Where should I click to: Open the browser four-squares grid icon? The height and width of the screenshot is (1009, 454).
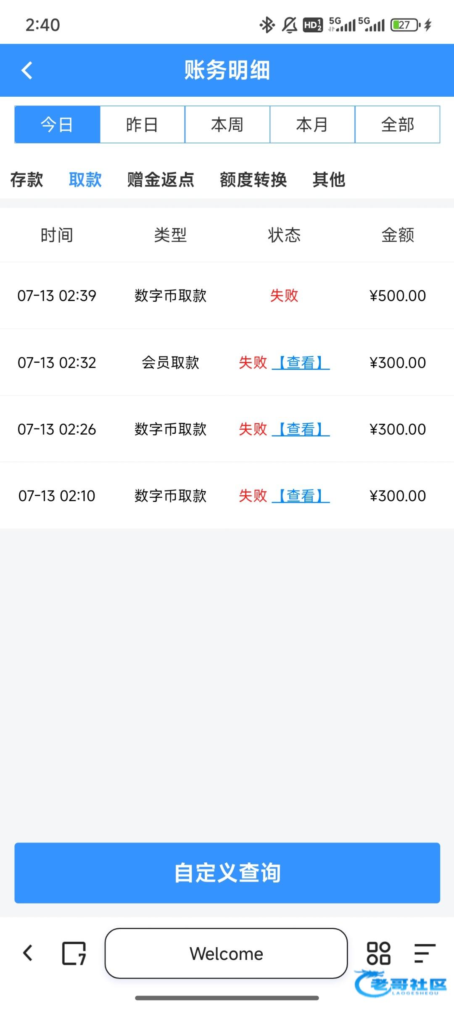[x=378, y=953]
